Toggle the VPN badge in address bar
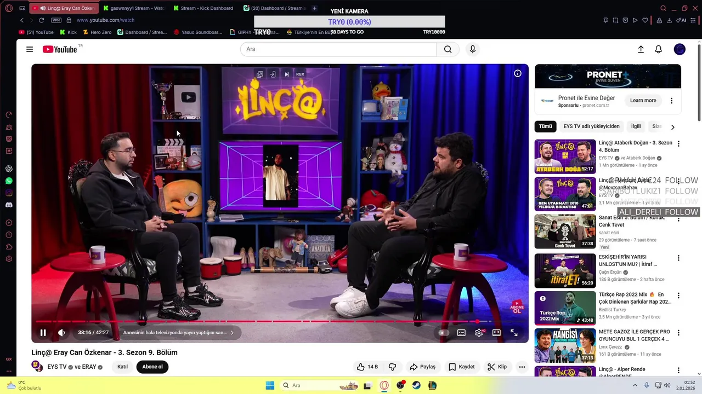Image resolution: width=702 pixels, height=394 pixels. point(56,20)
